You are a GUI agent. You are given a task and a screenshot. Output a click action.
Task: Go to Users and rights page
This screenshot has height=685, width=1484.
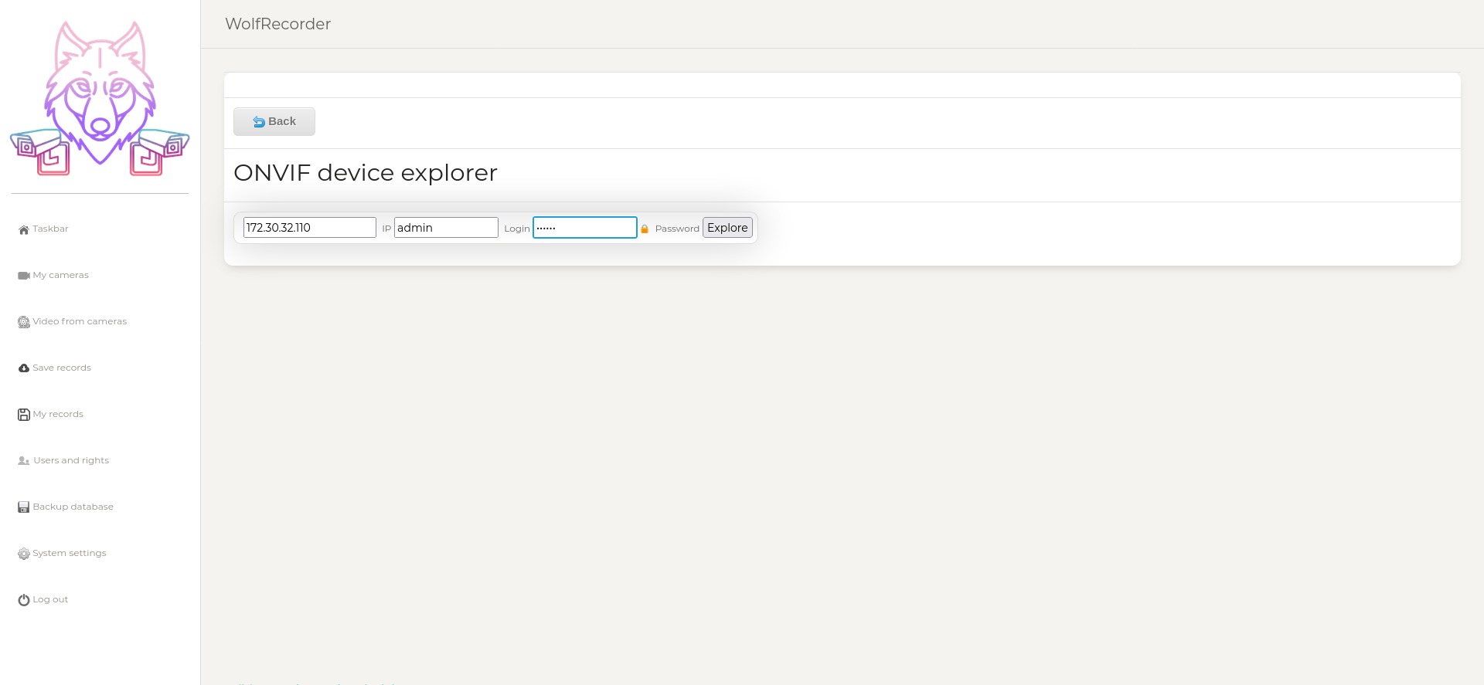point(71,460)
